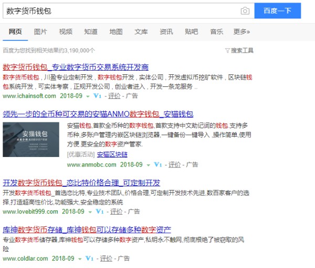The width and height of the screenshot is (315, 268).
Task: Click the search box containing 数字货币钱包
Action: click(129, 11)
